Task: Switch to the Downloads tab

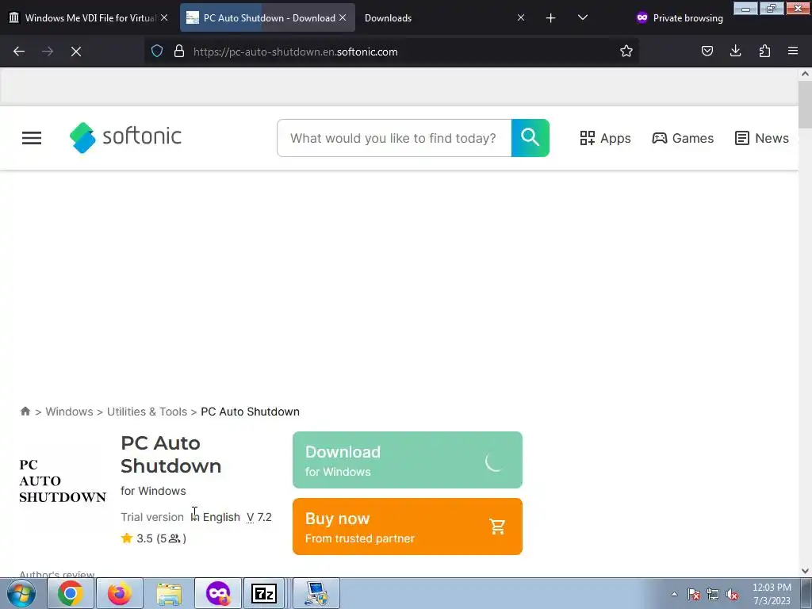Action: (389, 18)
